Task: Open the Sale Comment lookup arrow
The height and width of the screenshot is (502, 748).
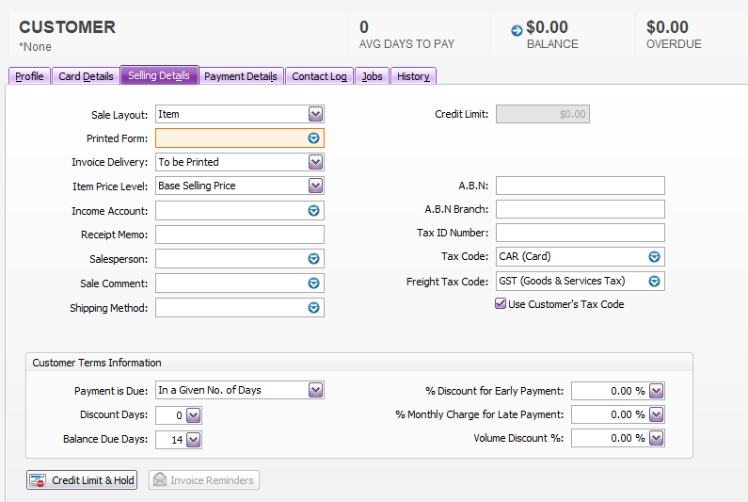Action: pos(314,283)
